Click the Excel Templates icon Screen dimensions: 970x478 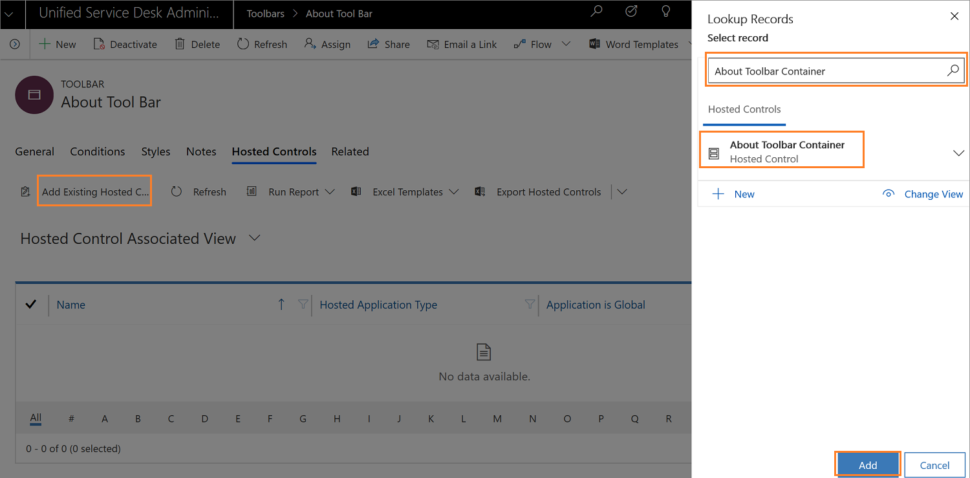pyautogui.click(x=356, y=191)
